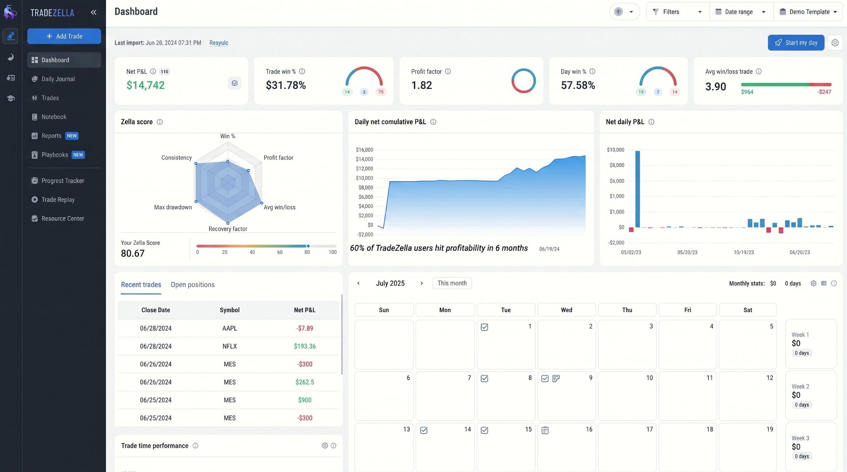Viewport: 847px width, 472px height.
Task: Click the Net daily P&L info icon
Action: point(651,122)
